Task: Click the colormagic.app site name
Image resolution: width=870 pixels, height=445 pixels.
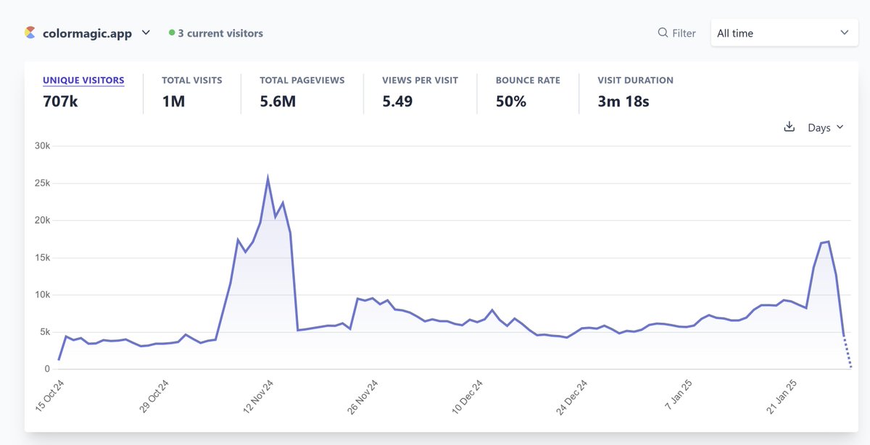Action: coord(87,33)
